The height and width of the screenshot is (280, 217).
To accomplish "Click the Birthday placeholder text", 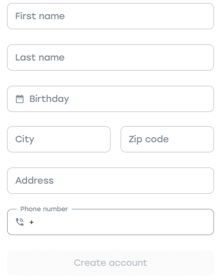I will coord(49,99).
